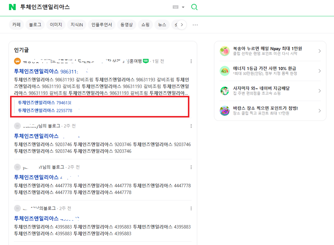This screenshot has height=245, width=334.
Task: Select the 이미지 tab
Action: coord(56,25)
